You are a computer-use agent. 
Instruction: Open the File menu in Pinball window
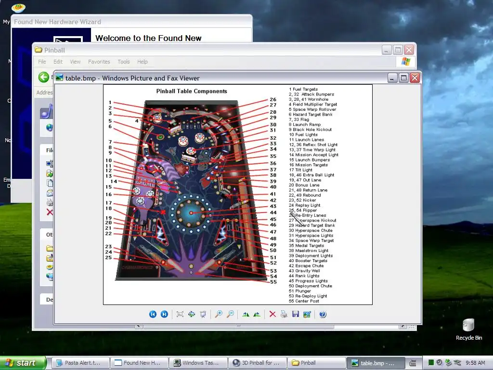[x=42, y=62]
